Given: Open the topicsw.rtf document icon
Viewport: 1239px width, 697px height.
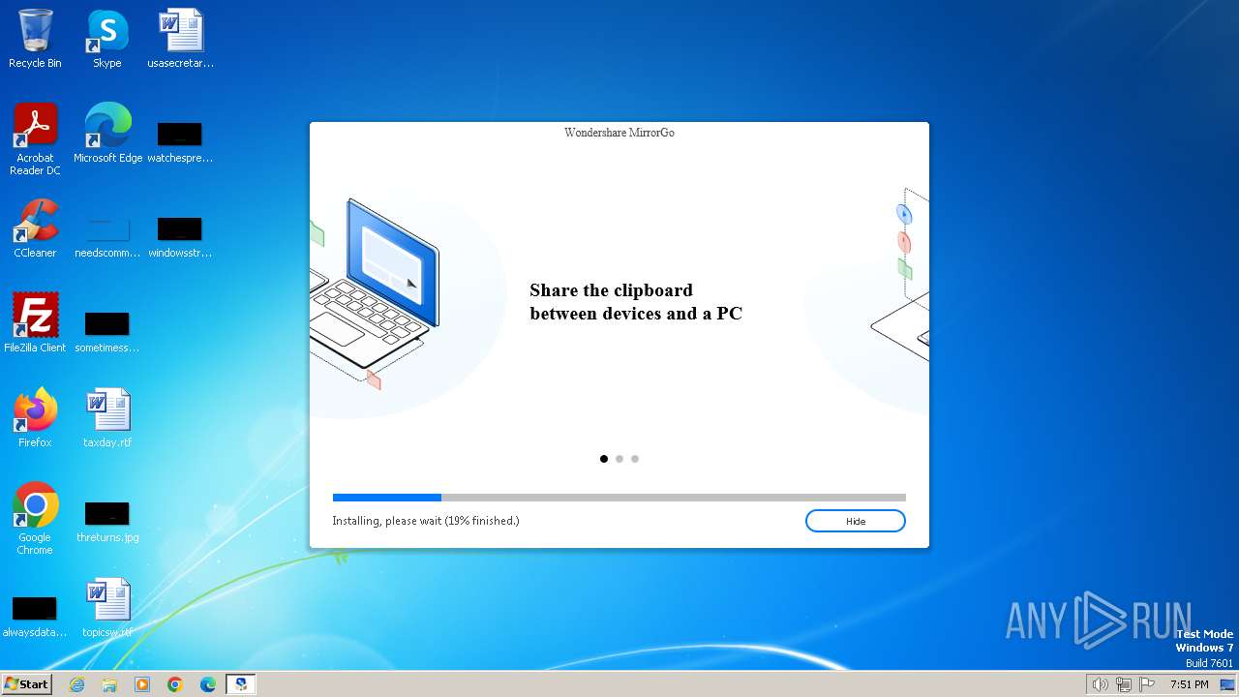Looking at the screenshot, I should (x=107, y=608).
